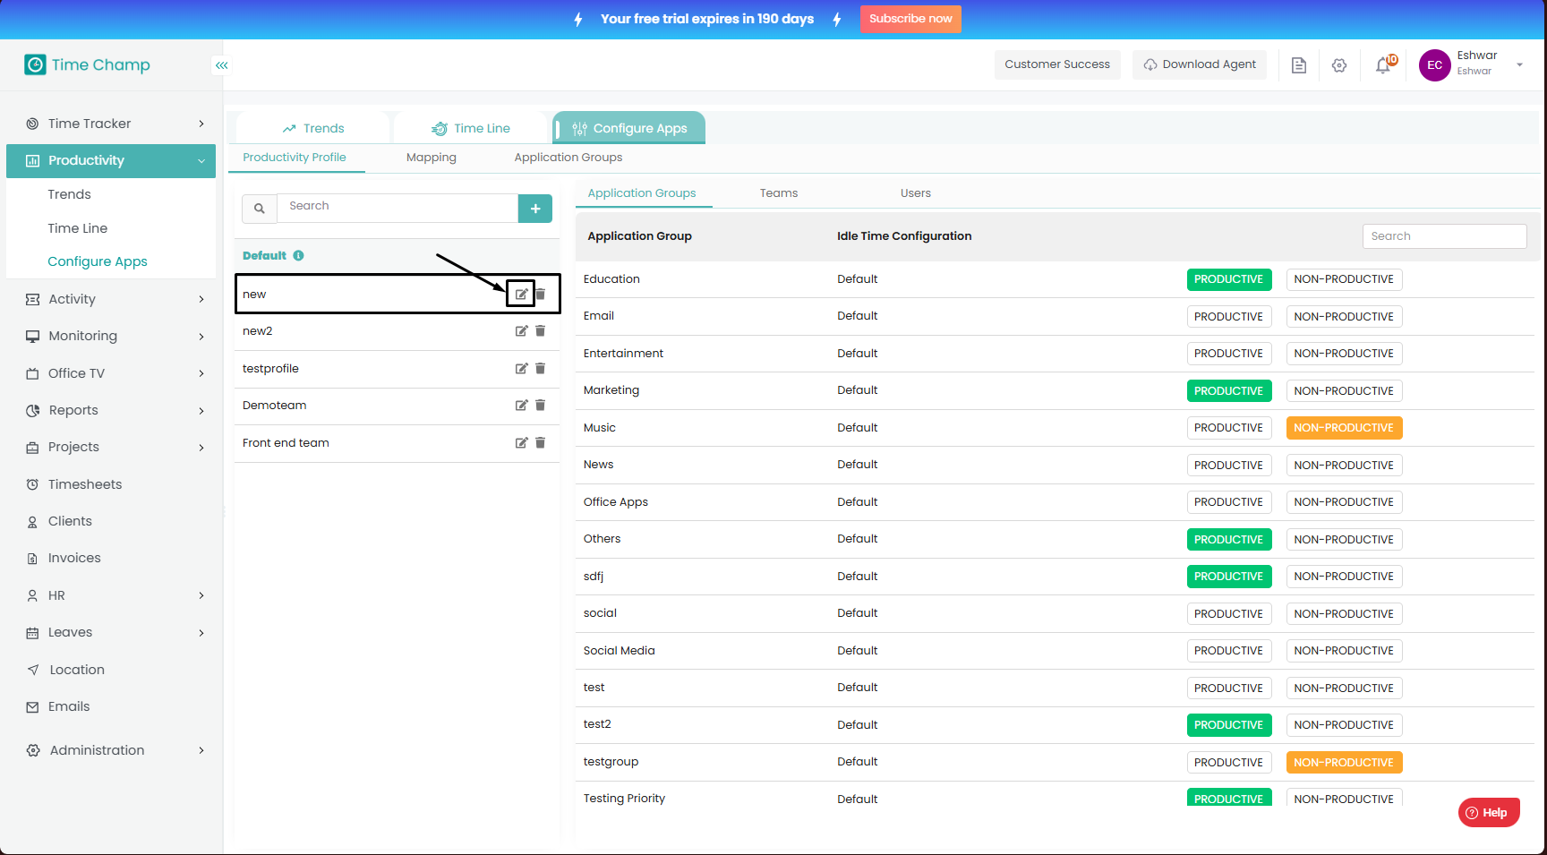Open Invoices from the sidebar
This screenshot has width=1547, height=855.
click(74, 558)
